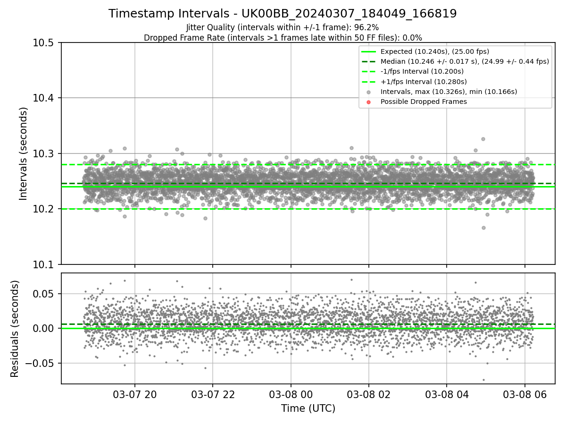Click the red marker for Possible Dropped Frames
Viewport: 566px width, 425px height.
pyautogui.click(x=369, y=102)
